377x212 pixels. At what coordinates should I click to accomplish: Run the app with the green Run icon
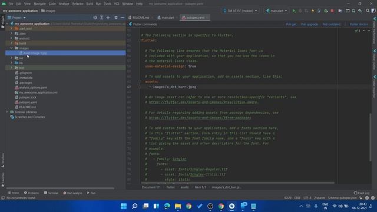[x=294, y=11]
